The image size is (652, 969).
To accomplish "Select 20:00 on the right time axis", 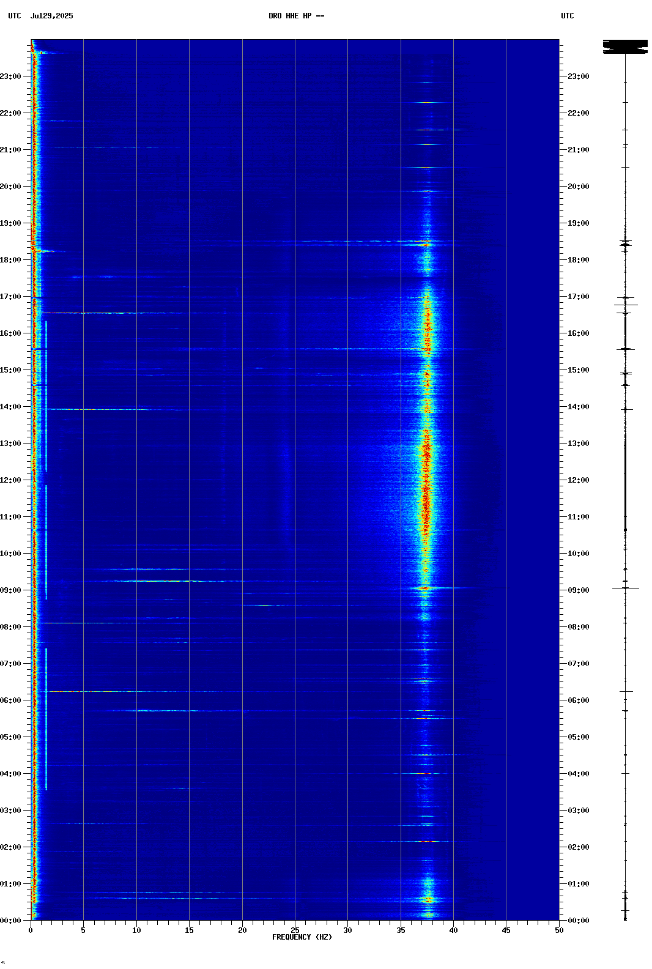I will [579, 187].
